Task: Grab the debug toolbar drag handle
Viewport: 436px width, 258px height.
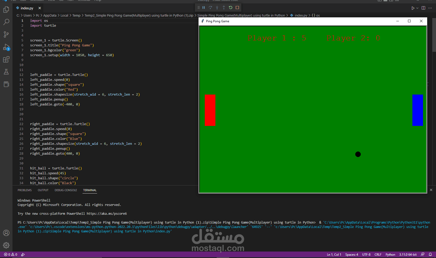Action: pyautogui.click(x=199, y=8)
